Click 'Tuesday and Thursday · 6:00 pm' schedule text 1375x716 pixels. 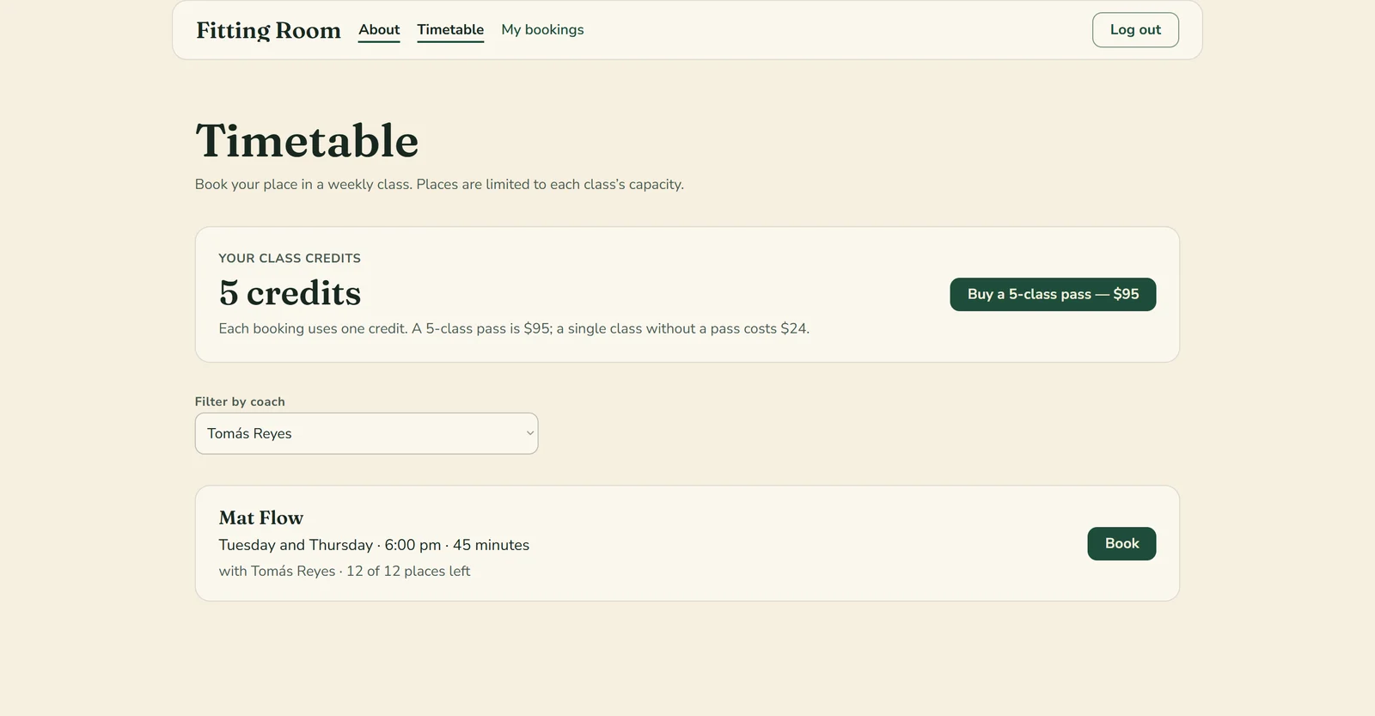click(x=330, y=545)
